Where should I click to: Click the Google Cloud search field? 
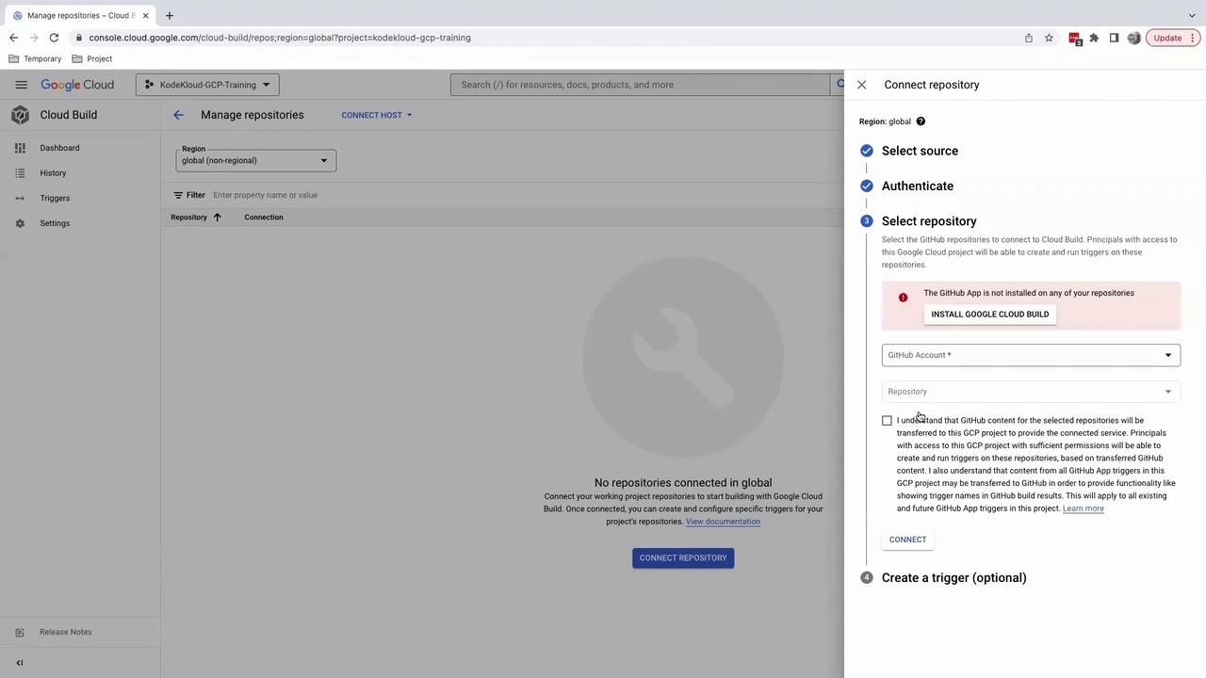pos(641,85)
